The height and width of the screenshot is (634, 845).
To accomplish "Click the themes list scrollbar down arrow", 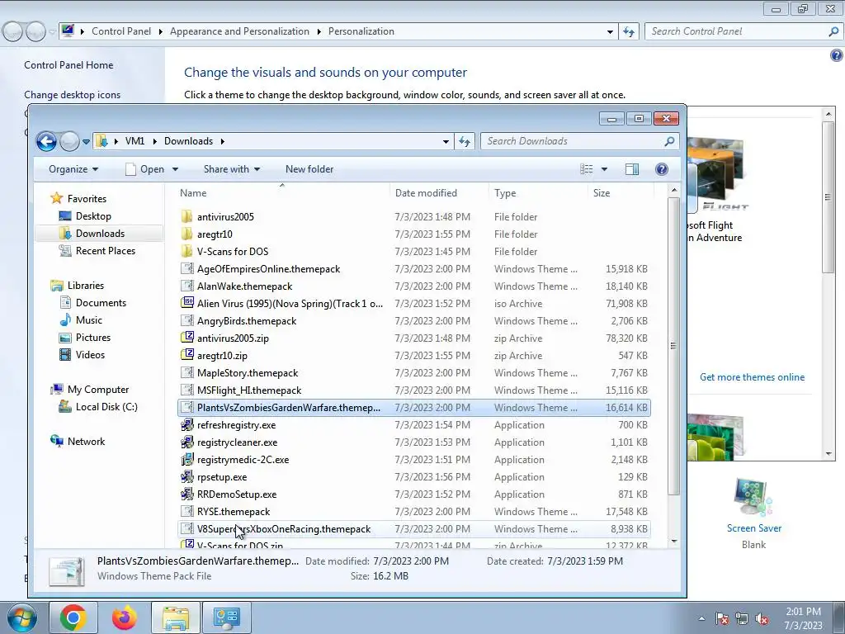I will (828, 454).
